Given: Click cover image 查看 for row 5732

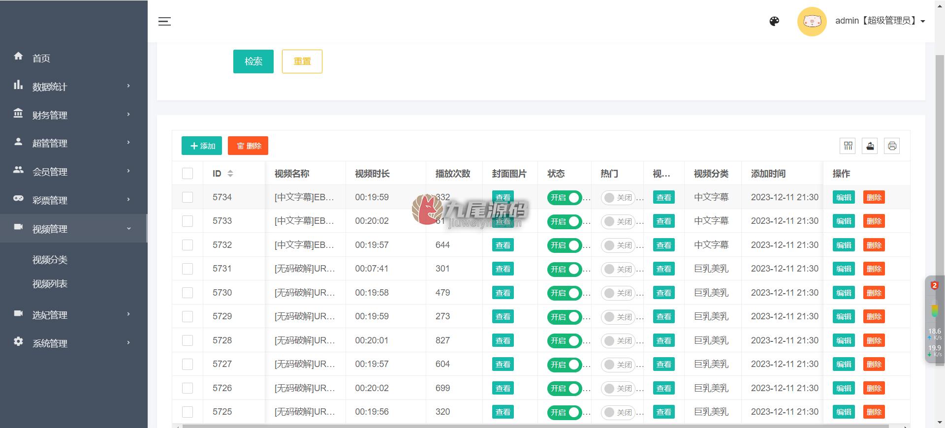Looking at the screenshot, I should pyautogui.click(x=503, y=245).
